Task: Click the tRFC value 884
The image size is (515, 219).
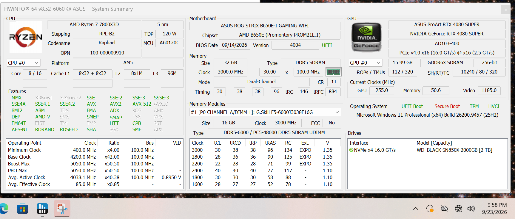Action: click(x=333, y=92)
